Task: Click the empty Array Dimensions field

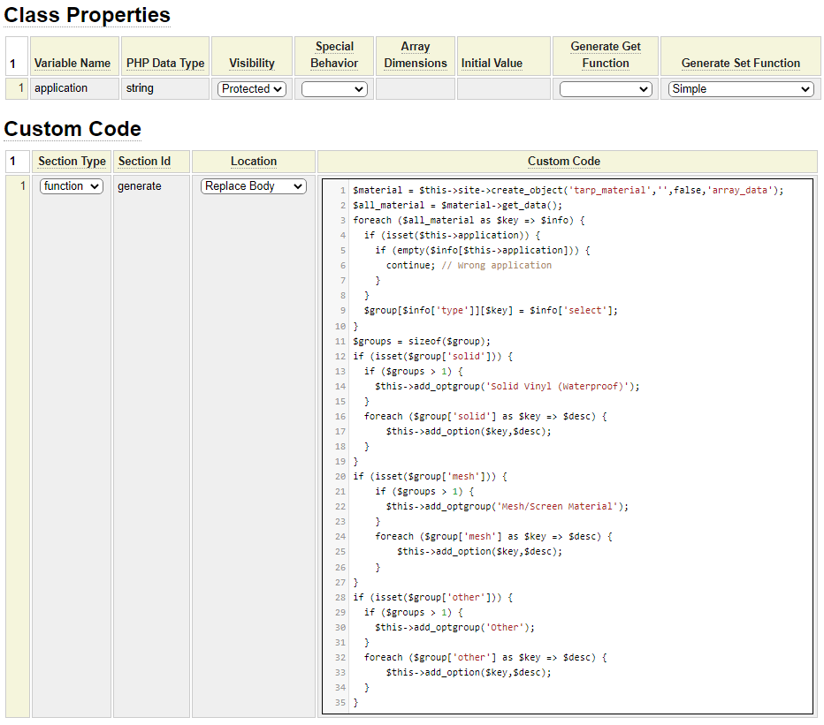Action: [415, 88]
